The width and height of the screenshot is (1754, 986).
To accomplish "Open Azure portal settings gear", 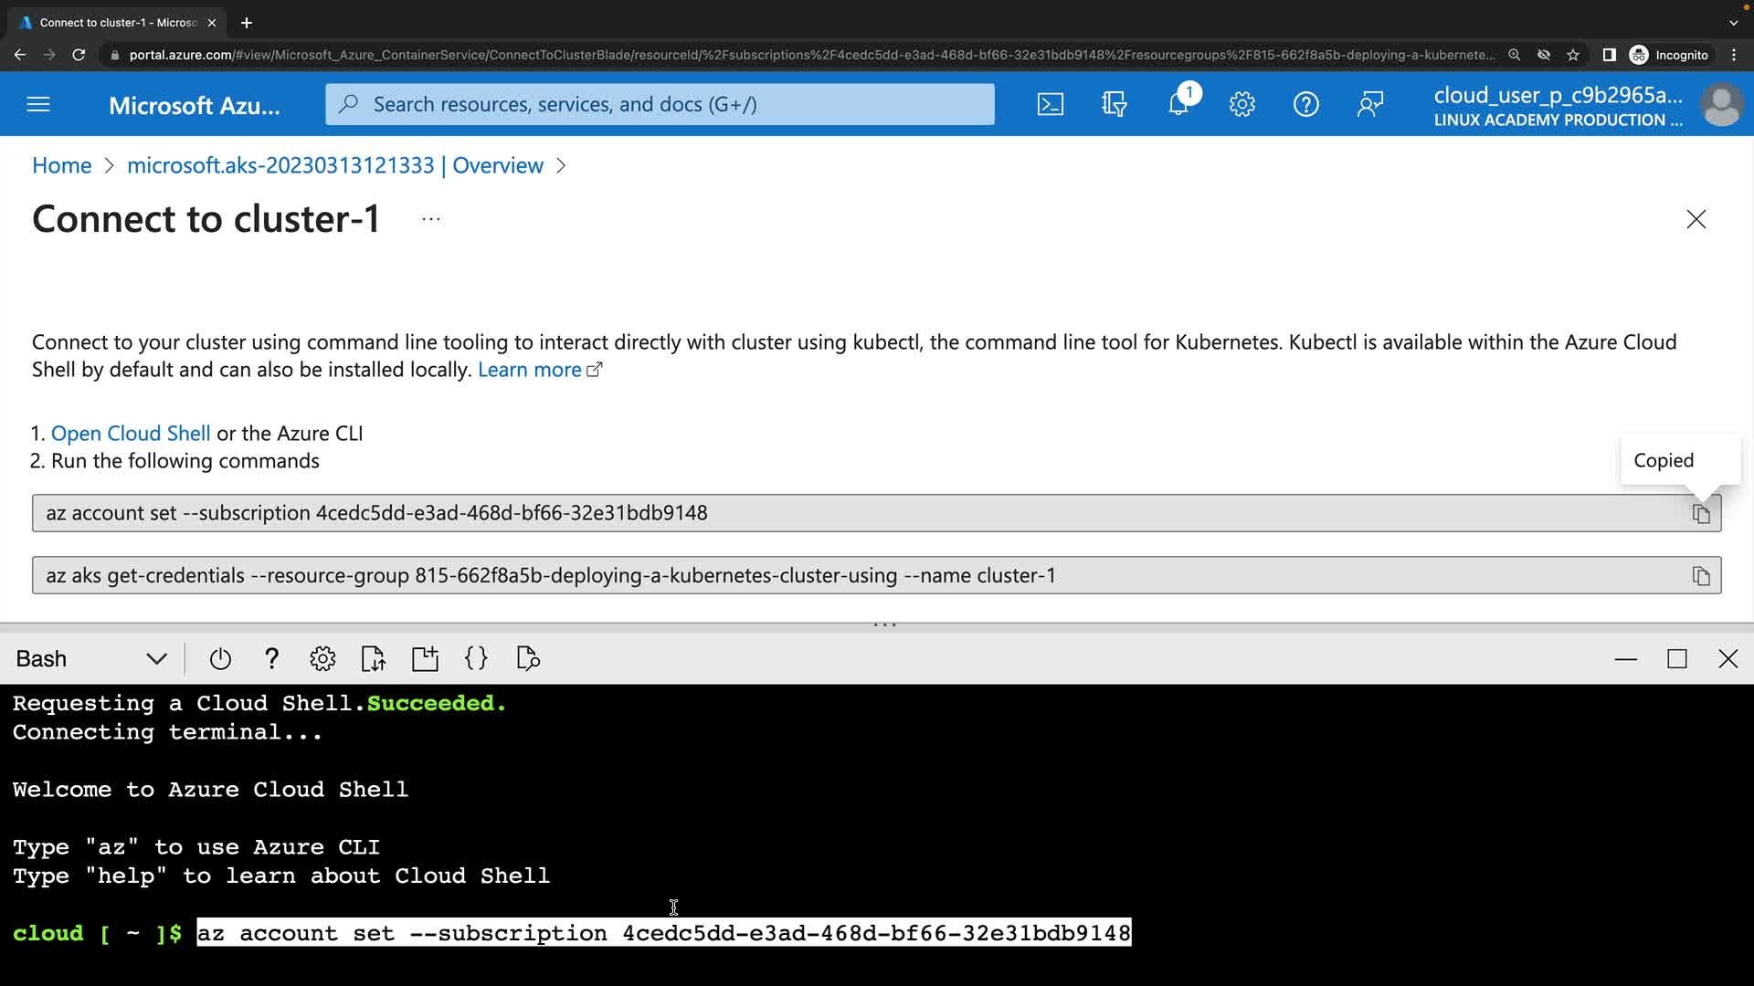I will click(1242, 104).
